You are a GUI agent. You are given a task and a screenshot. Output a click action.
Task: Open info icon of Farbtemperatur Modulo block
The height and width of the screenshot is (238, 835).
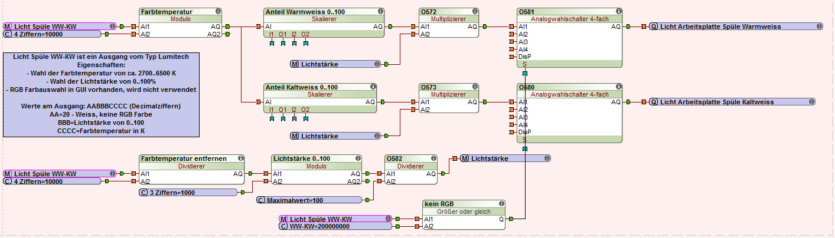[218, 11]
